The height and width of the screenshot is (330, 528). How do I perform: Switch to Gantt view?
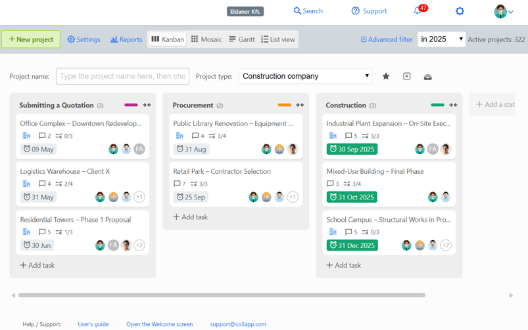coord(242,39)
